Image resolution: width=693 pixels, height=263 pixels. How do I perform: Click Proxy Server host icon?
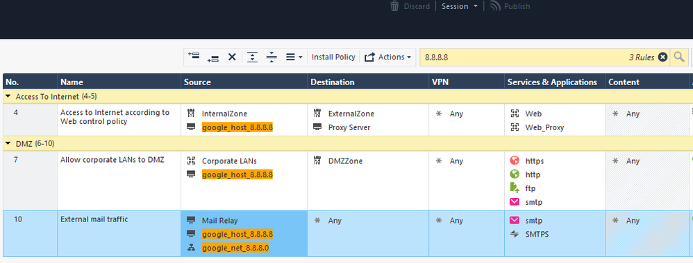pyautogui.click(x=317, y=127)
